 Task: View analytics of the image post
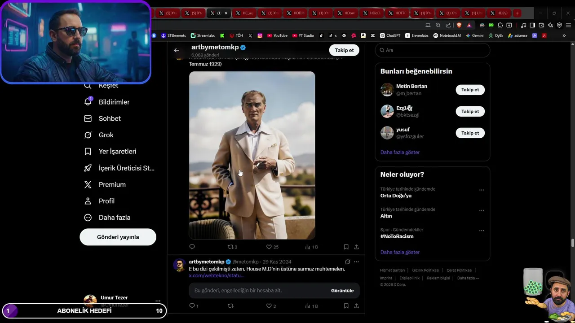click(x=311, y=247)
